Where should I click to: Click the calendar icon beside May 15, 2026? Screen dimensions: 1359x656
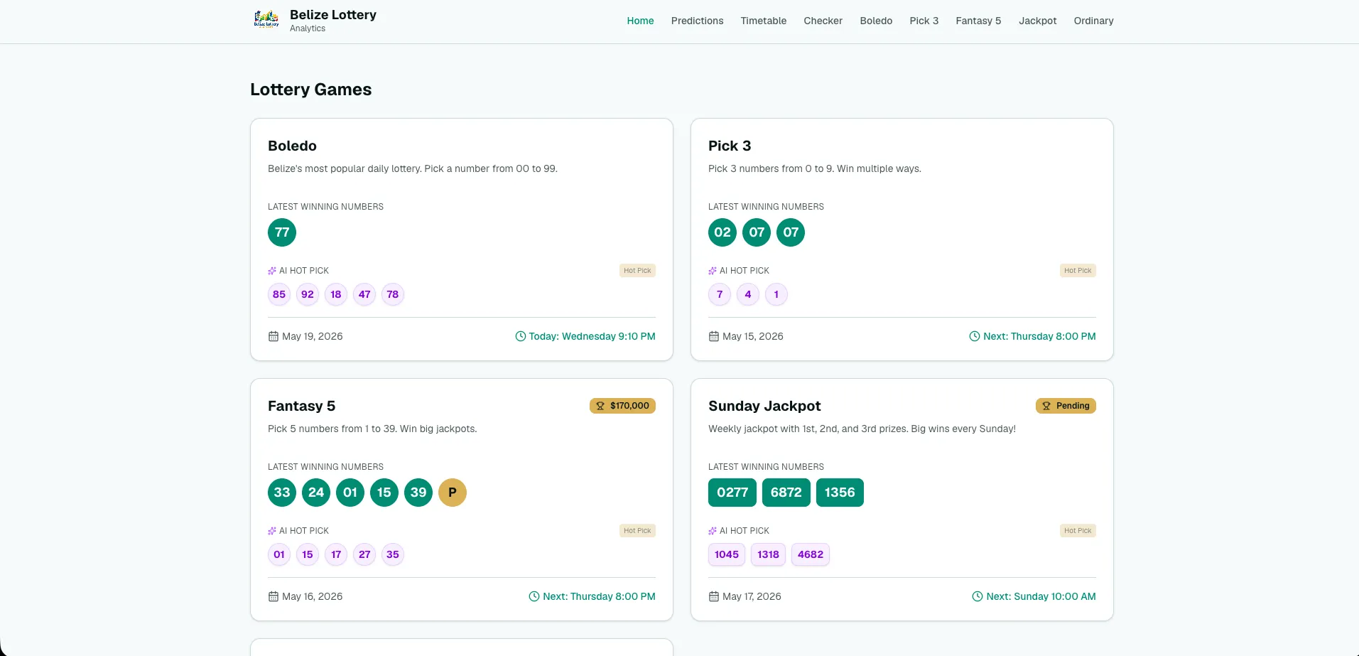[x=713, y=336]
